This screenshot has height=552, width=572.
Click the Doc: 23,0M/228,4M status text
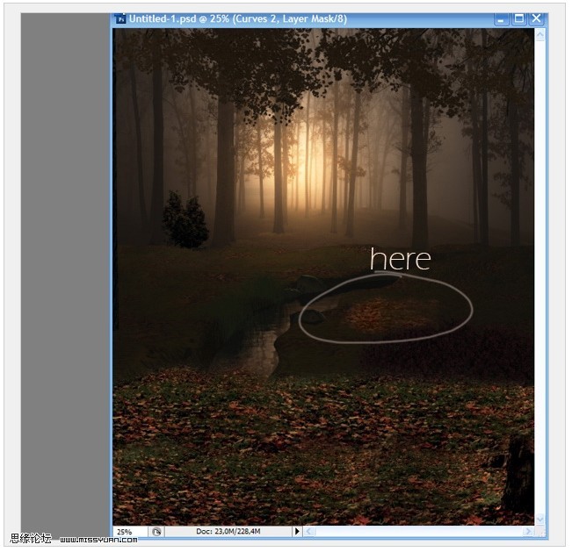tap(228, 531)
